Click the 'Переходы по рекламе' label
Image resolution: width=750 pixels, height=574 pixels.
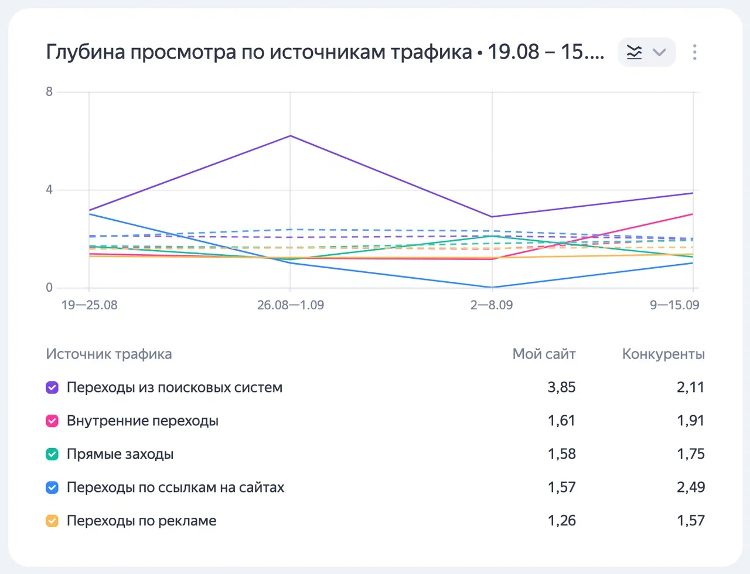(141, 521)
